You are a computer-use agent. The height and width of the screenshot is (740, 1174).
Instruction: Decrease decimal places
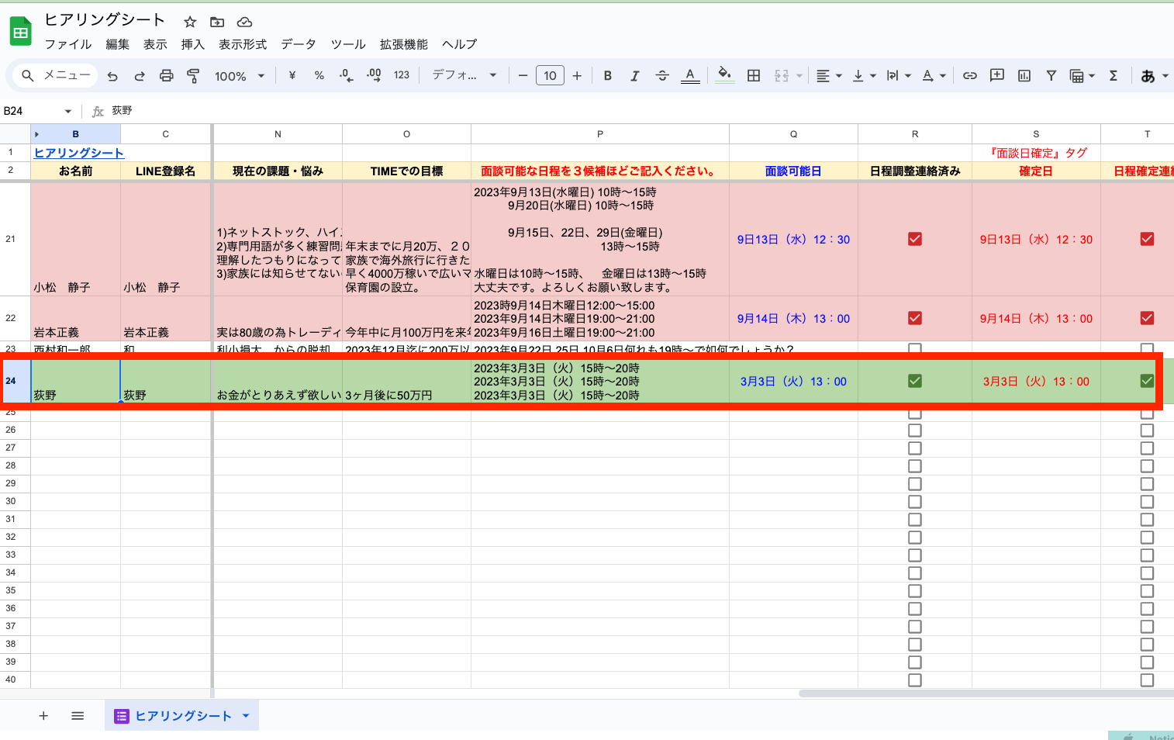pos(346,75)
